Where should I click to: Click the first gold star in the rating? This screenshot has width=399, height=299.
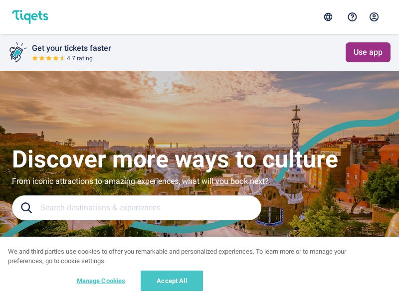click(x=35, y=58)
